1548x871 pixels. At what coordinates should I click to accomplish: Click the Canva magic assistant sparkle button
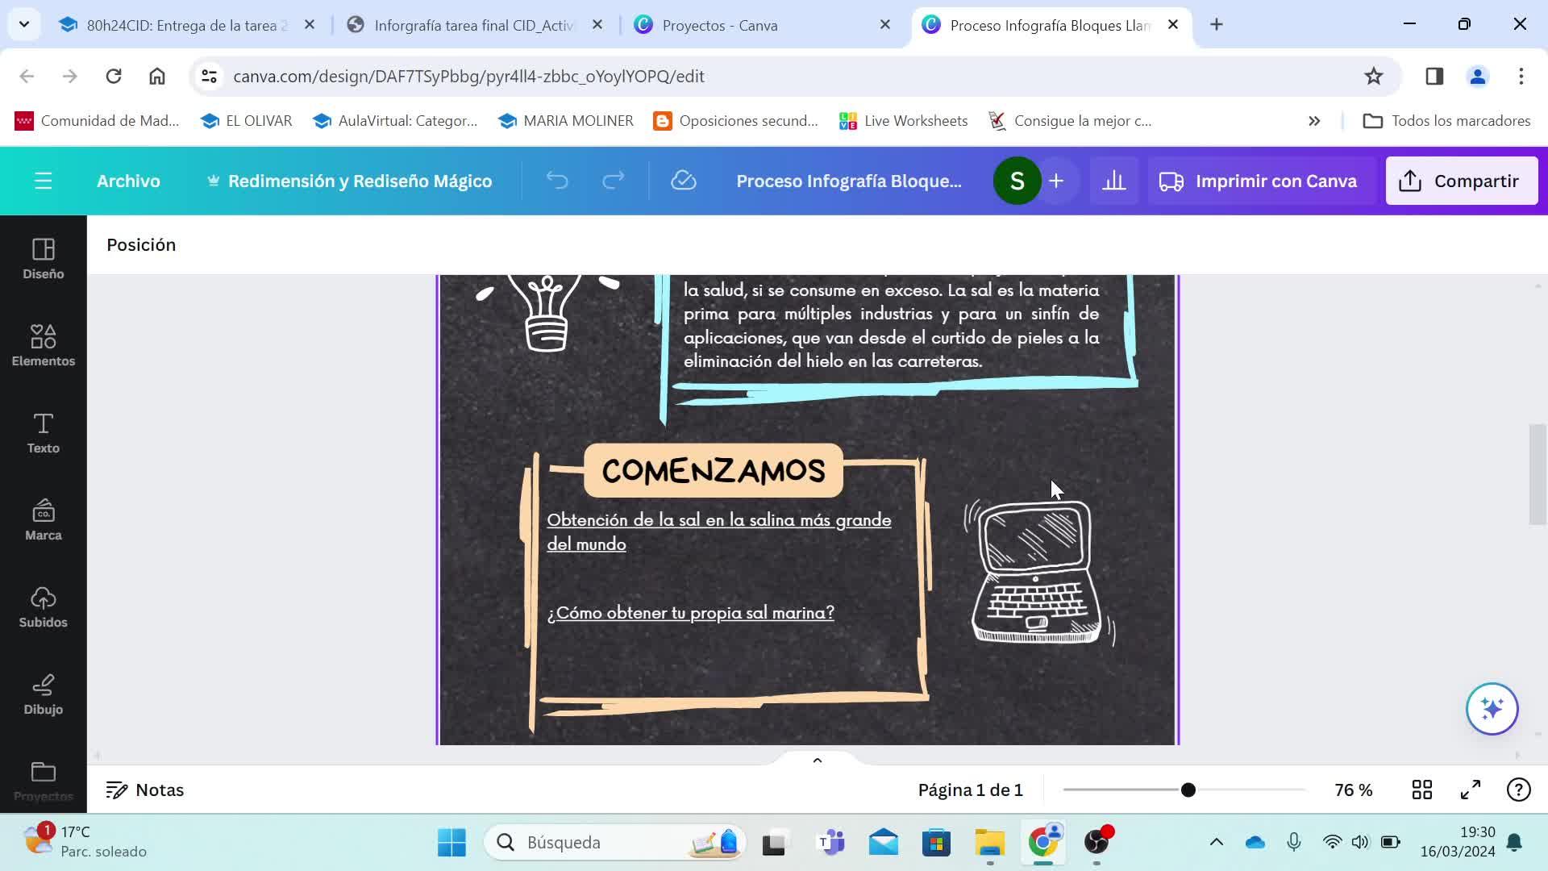pos(1492,709)
